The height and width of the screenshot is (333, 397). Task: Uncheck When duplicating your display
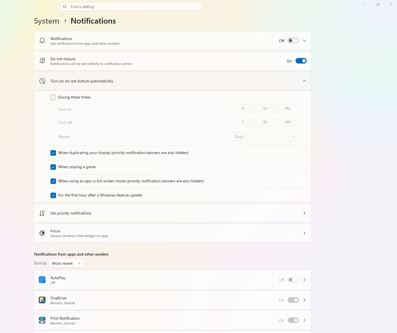(53, 153)
